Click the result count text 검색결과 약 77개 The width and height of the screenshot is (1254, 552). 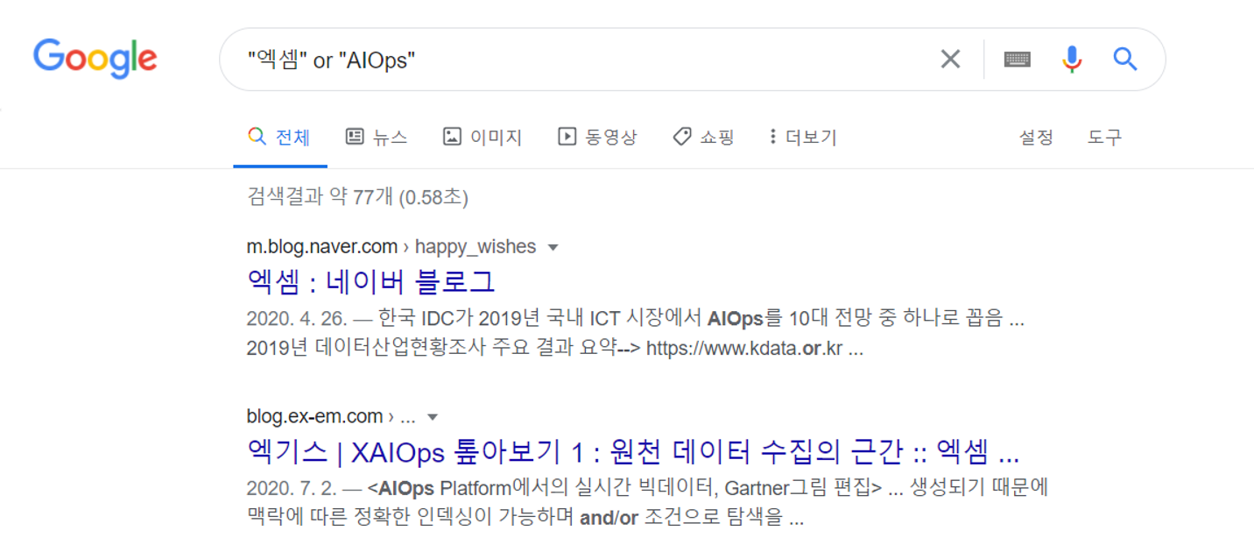pos(357,198)
